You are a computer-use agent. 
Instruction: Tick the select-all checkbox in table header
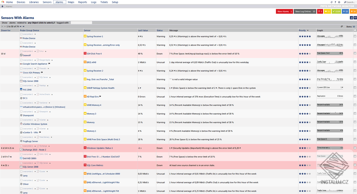pyautogui.click(x=355, y=30)
